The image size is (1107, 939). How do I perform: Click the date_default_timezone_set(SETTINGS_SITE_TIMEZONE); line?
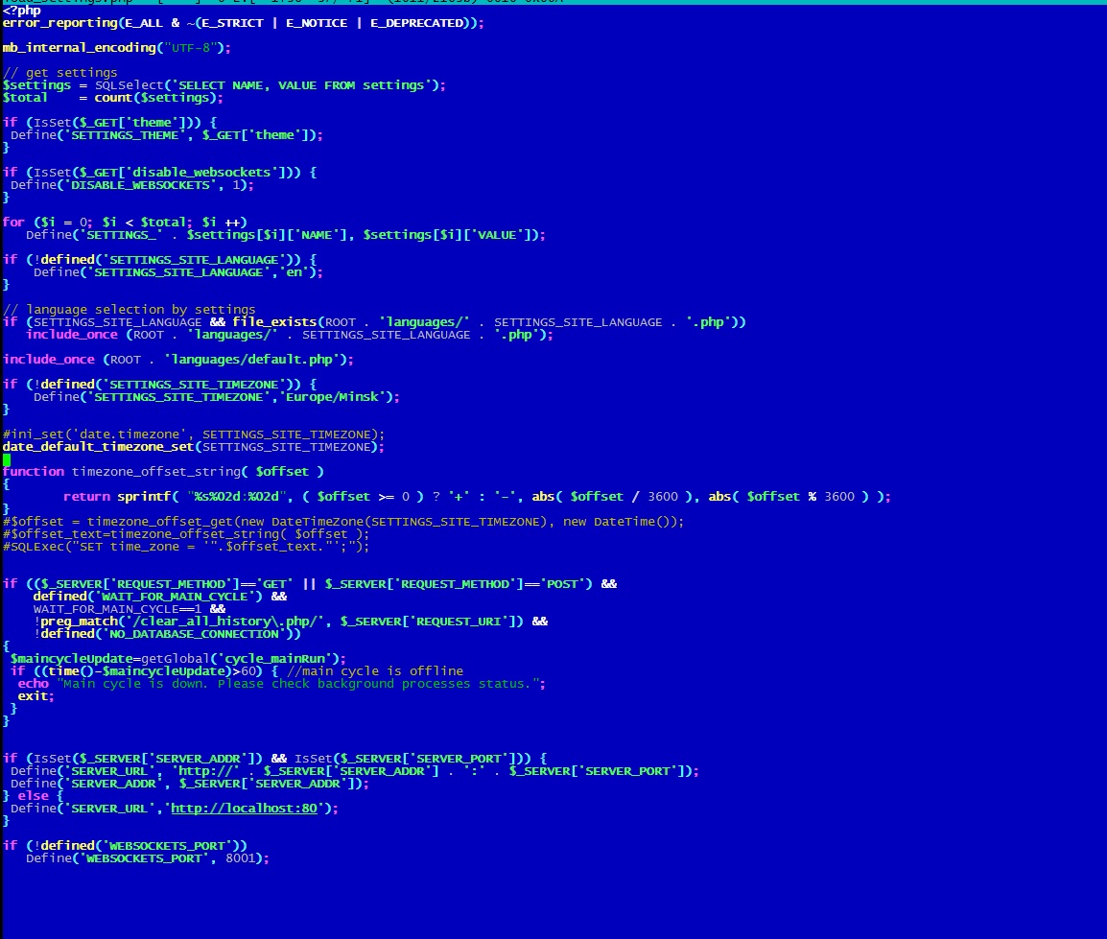(x=194, y=448)
